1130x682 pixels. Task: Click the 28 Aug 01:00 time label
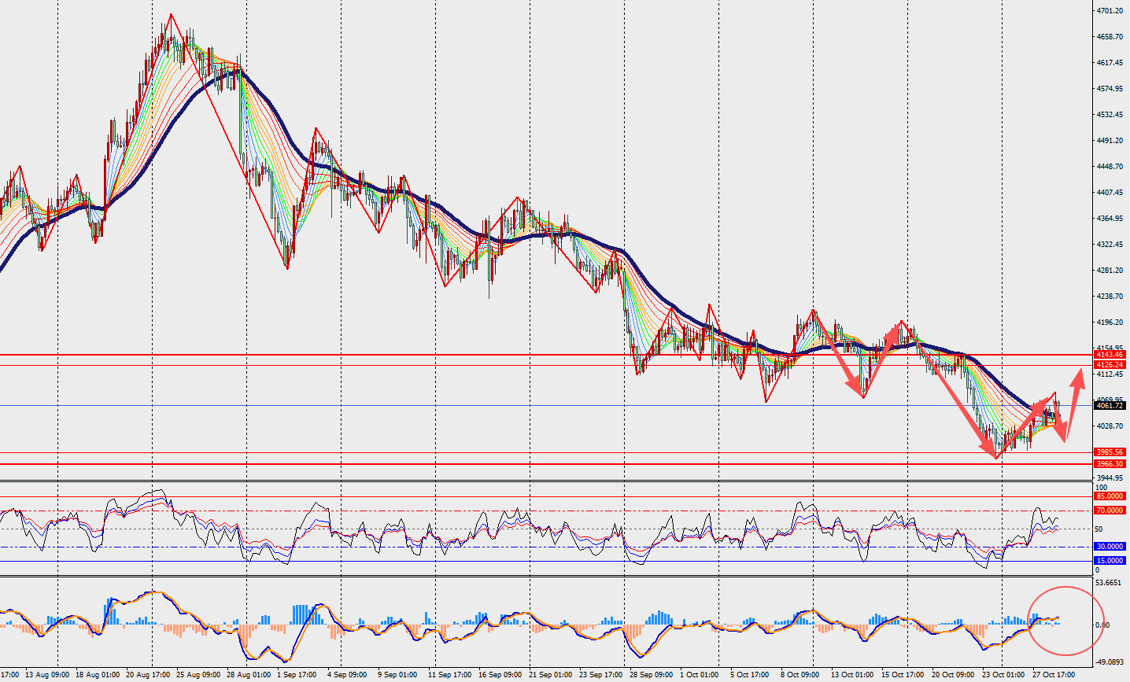point(249,675)
